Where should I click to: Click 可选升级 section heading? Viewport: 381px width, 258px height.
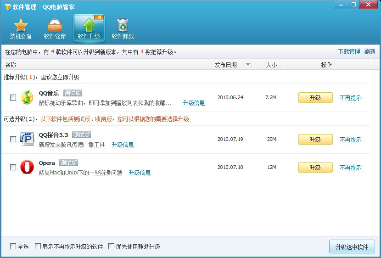[96, 119]
